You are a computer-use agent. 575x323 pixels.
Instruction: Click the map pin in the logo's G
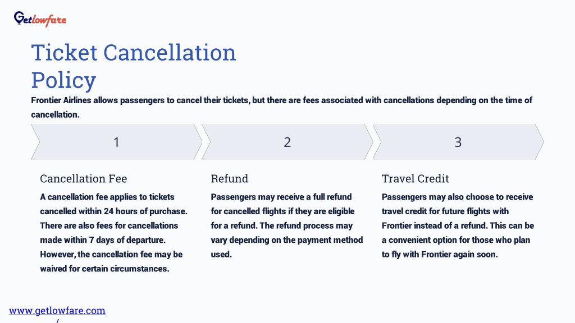click(19, 19)
